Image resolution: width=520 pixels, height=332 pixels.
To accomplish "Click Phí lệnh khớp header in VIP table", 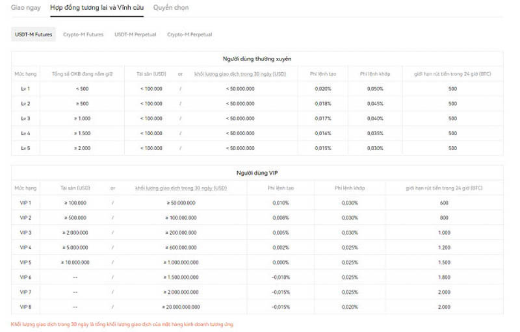I will [350, 188].
